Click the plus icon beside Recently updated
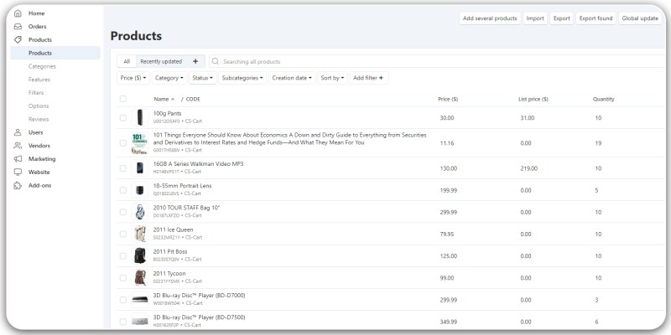The height and width of the screenshot is (335, 671). (x=195, y=61)
